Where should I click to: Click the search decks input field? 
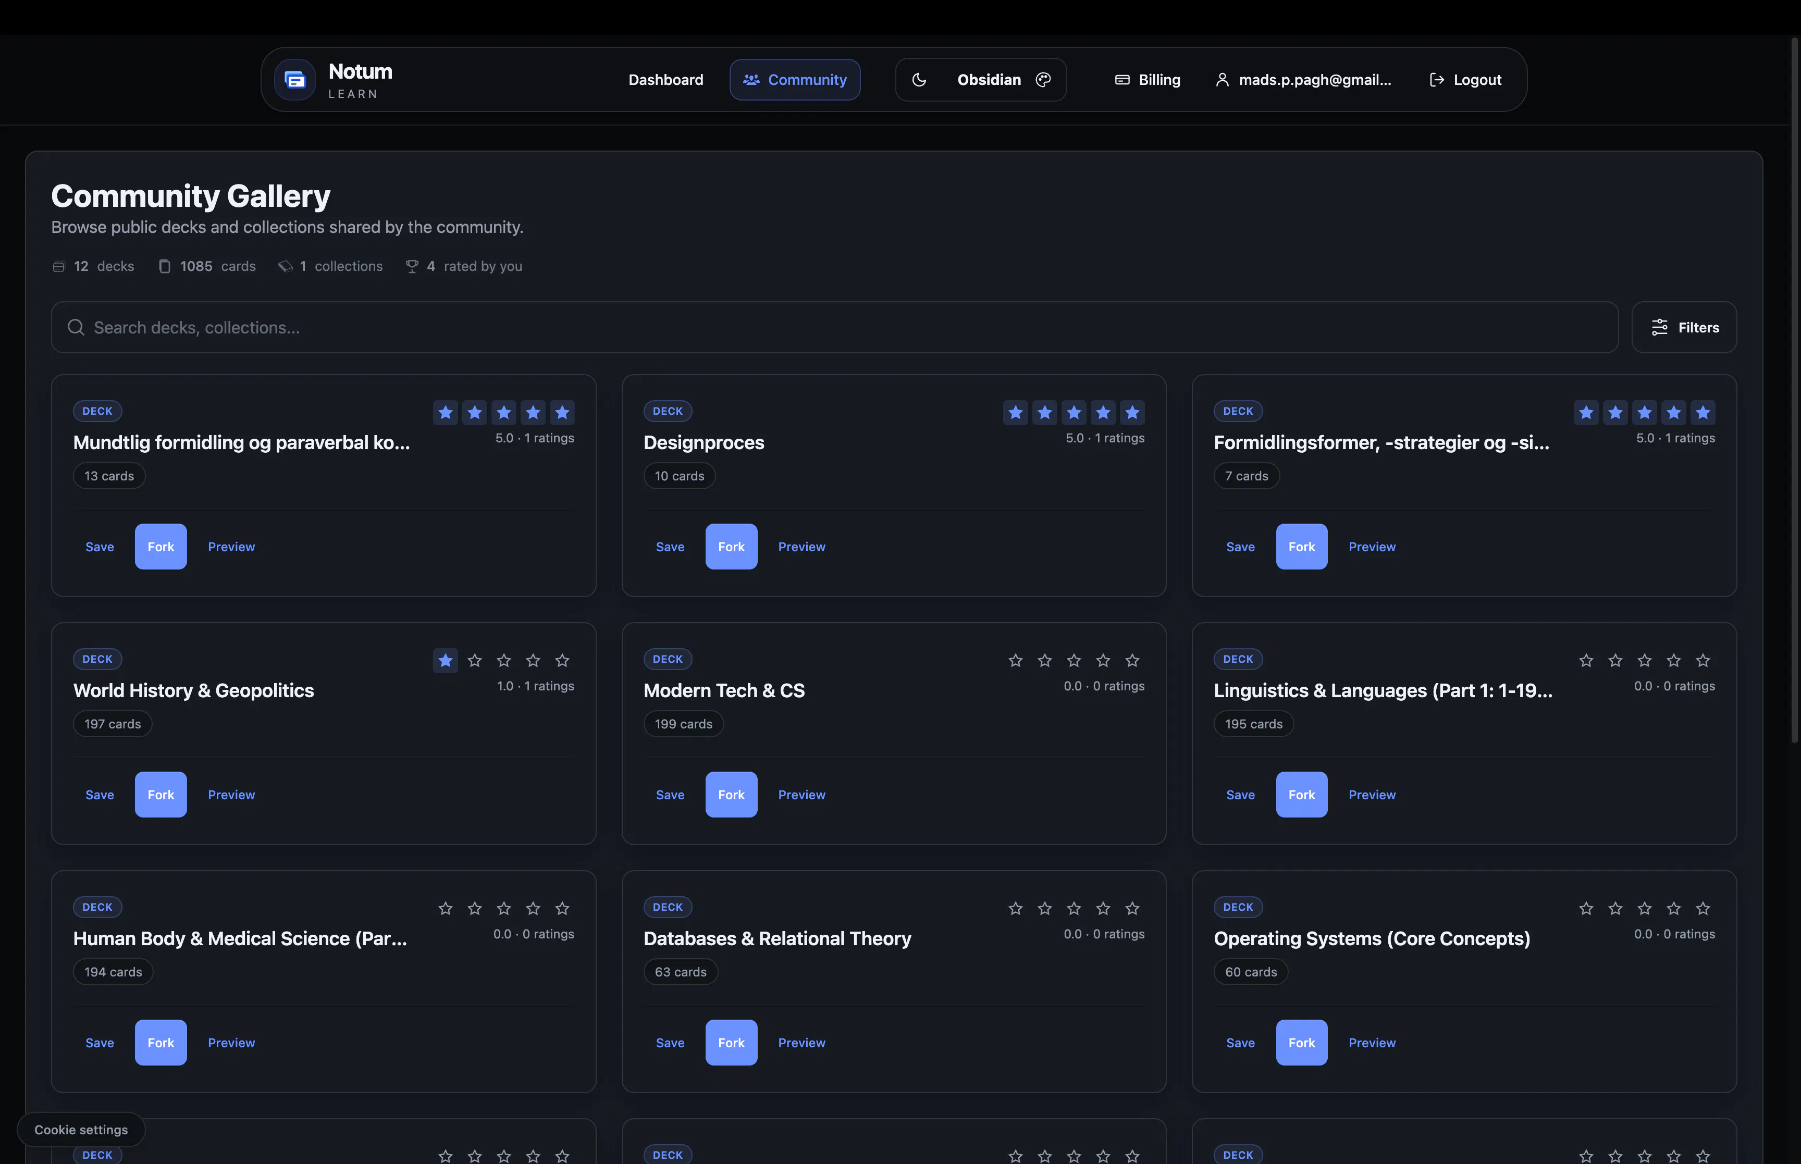click(834, 327)
